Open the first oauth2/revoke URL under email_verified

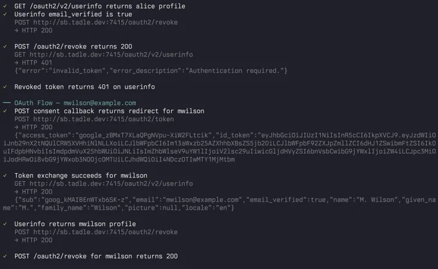(x=105, y=23)
